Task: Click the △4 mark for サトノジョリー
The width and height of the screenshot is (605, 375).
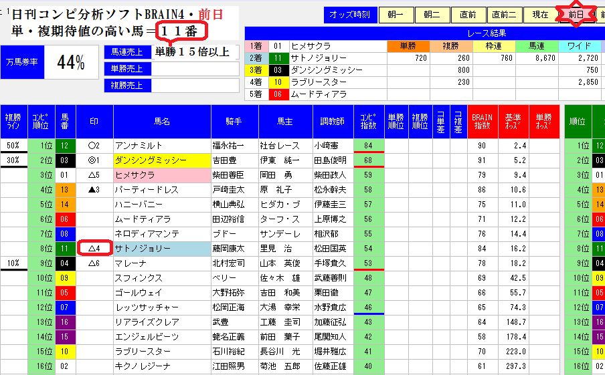Action: pyautogui.click(x=94, y=249)
